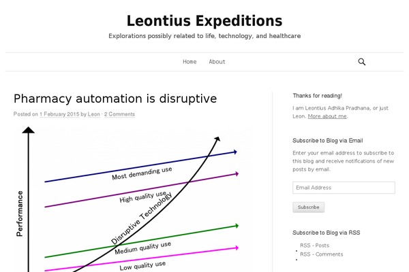
Task: Click the Leontius Expeditions site title
Action: click(x=204, y=21)
